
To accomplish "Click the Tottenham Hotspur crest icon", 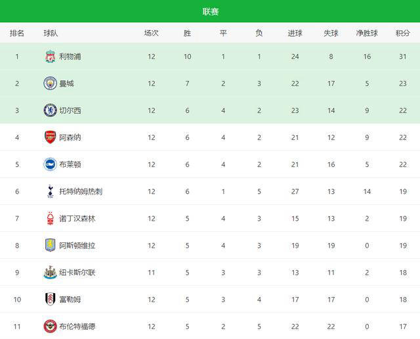I will [x=50, y=191].
